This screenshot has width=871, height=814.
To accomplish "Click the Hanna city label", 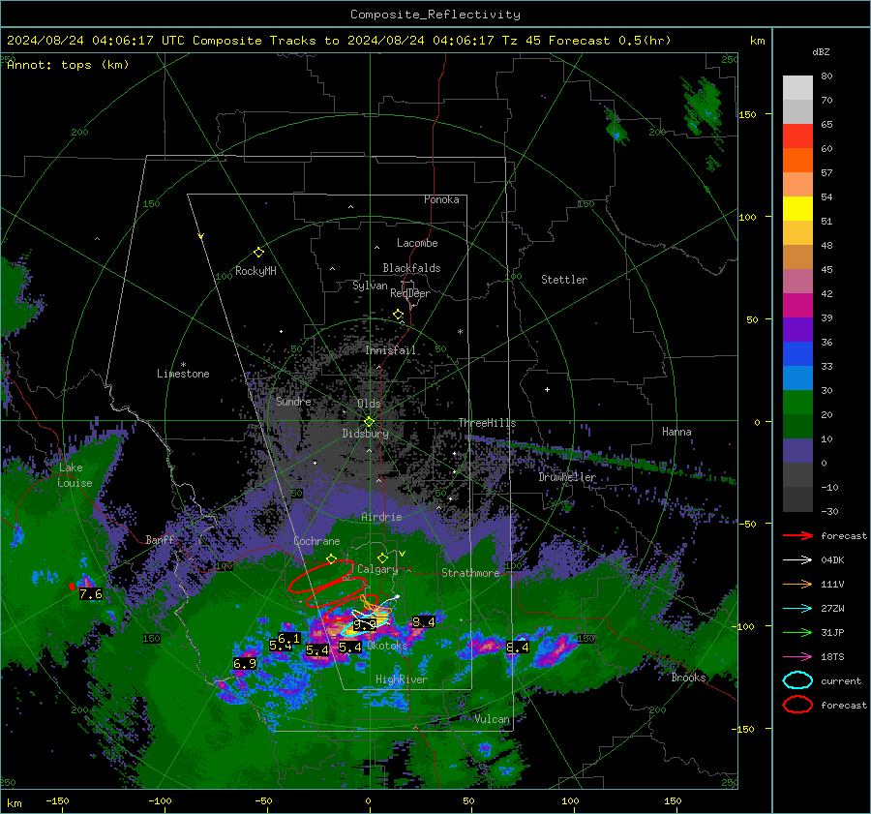I will click(x=676, y=432).
